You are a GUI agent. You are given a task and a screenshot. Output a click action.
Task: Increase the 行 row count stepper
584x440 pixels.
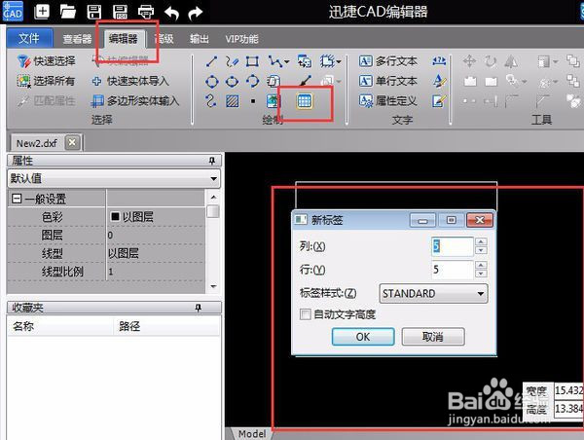481,265
